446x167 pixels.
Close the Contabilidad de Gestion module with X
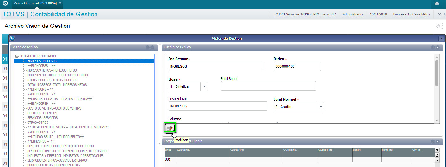(439, 14)
